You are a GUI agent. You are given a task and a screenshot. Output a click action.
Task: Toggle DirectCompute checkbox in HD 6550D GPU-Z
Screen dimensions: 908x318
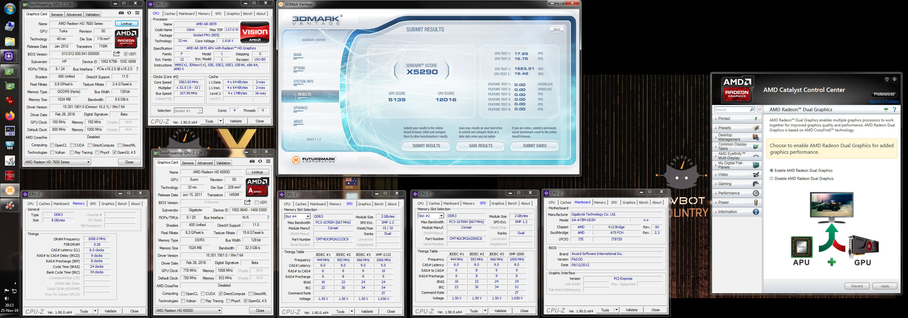point(221,294)
